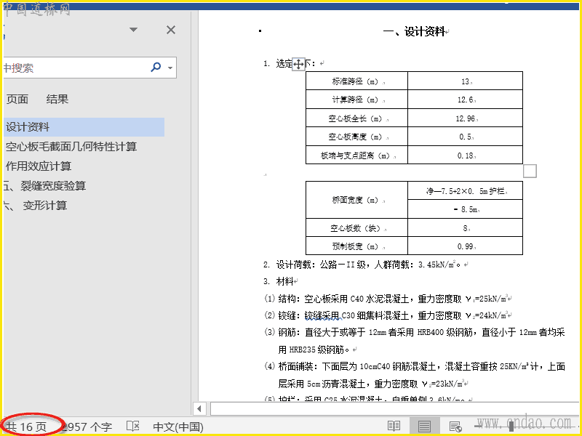Click the underlined word 铰缝采用
Image resolution: width=582 pixels, height=436 pixels.
(322, 315)
